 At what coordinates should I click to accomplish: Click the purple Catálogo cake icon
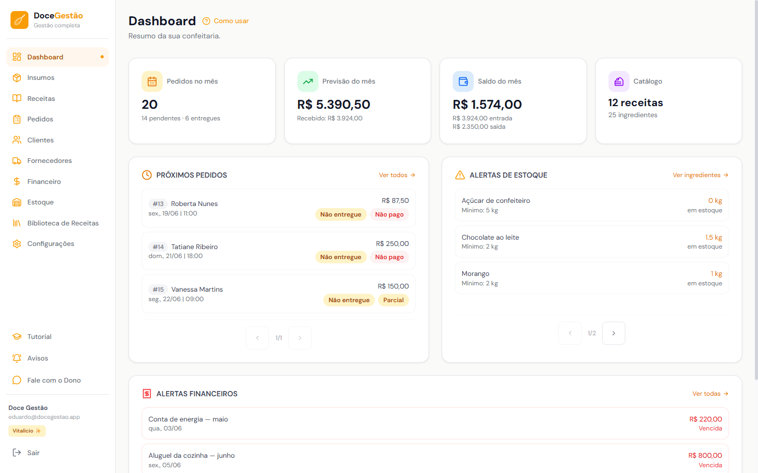pyautogui.click(x=619, y=81)
